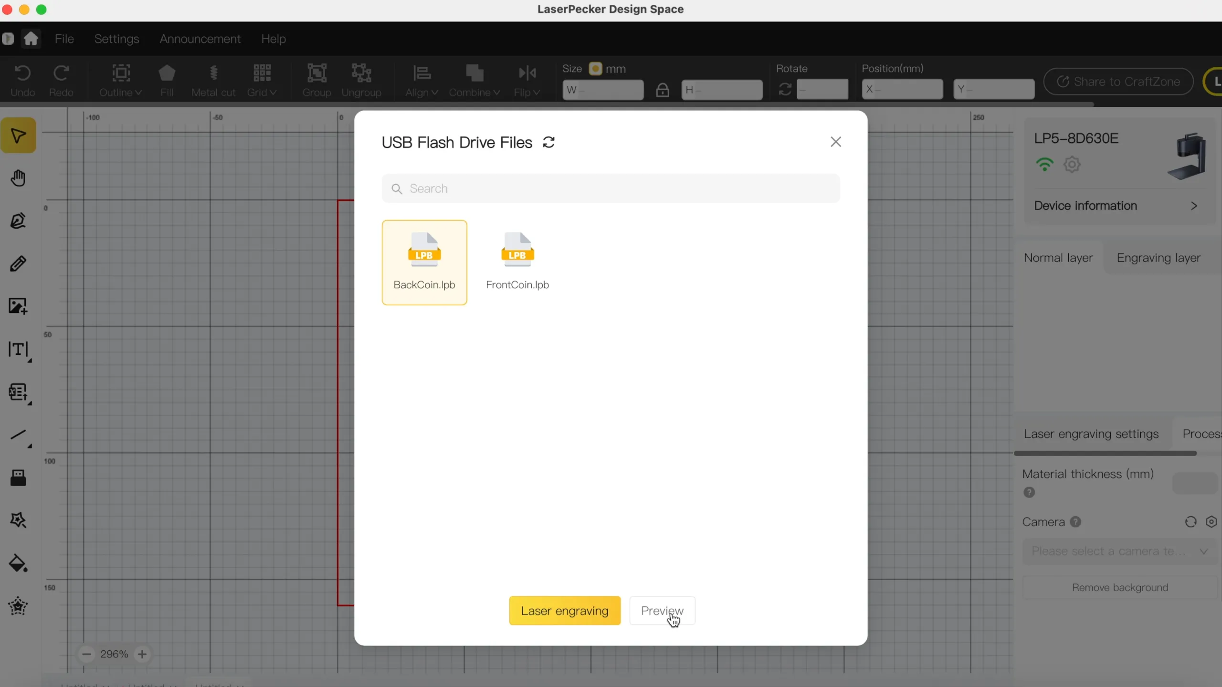Screen dimensions: 1222x687
Task: Click the Wi-Fi connection status icon
Action: tap(1044, 165)
